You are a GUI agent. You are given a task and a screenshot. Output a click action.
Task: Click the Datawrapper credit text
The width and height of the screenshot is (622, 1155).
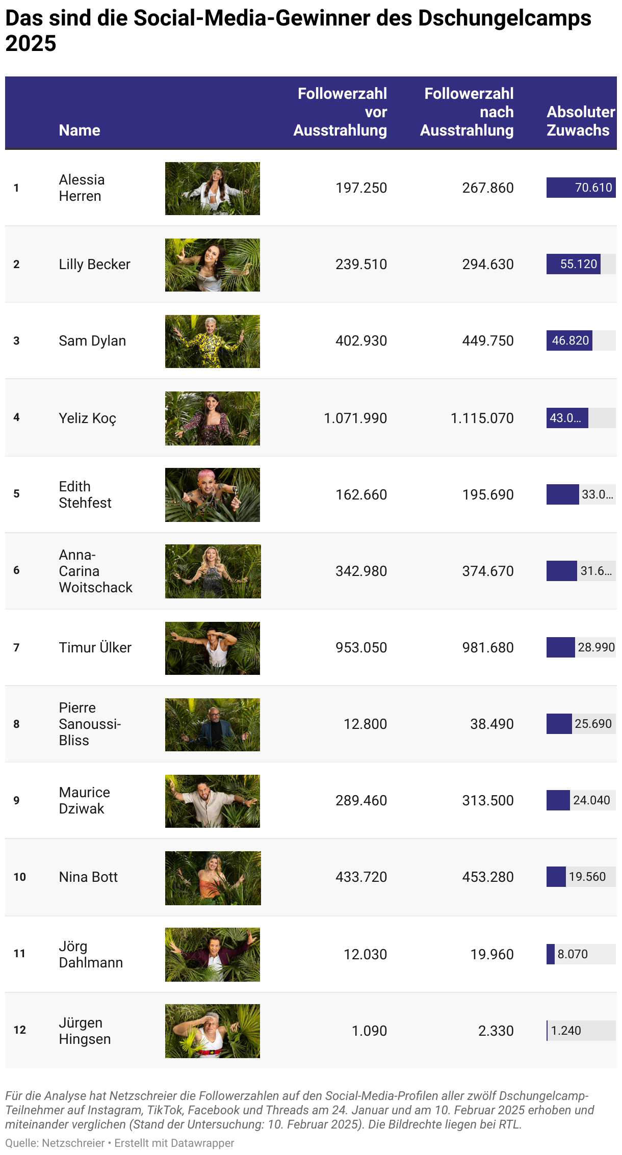click(x=174, y=1143)
